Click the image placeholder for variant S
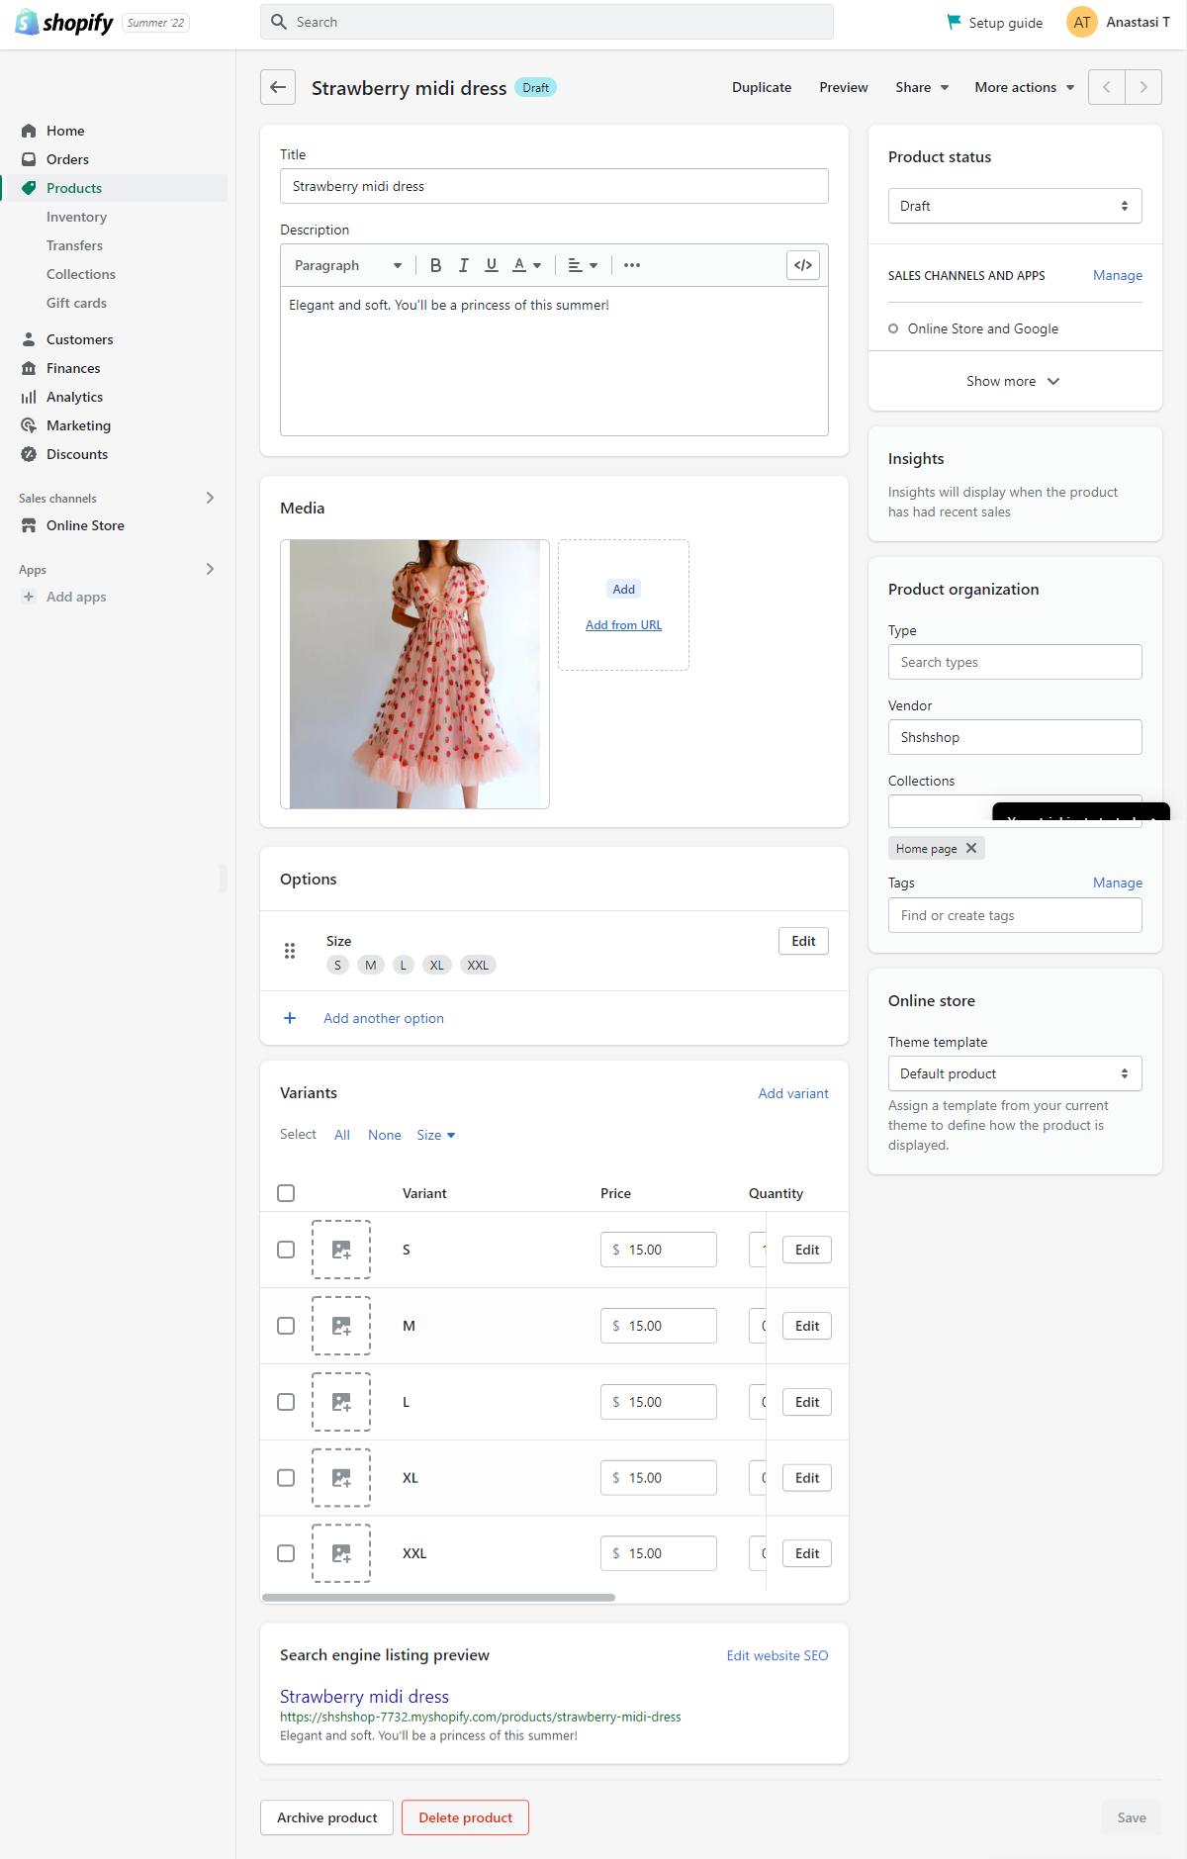The image size is (1187, 1859). [x=341, y=1250]
